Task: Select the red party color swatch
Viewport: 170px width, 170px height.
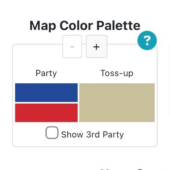Action: (46, 113)
